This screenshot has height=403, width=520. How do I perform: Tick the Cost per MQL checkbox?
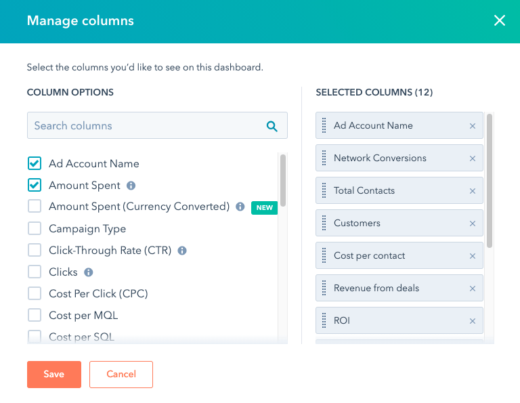pos(35,316)
